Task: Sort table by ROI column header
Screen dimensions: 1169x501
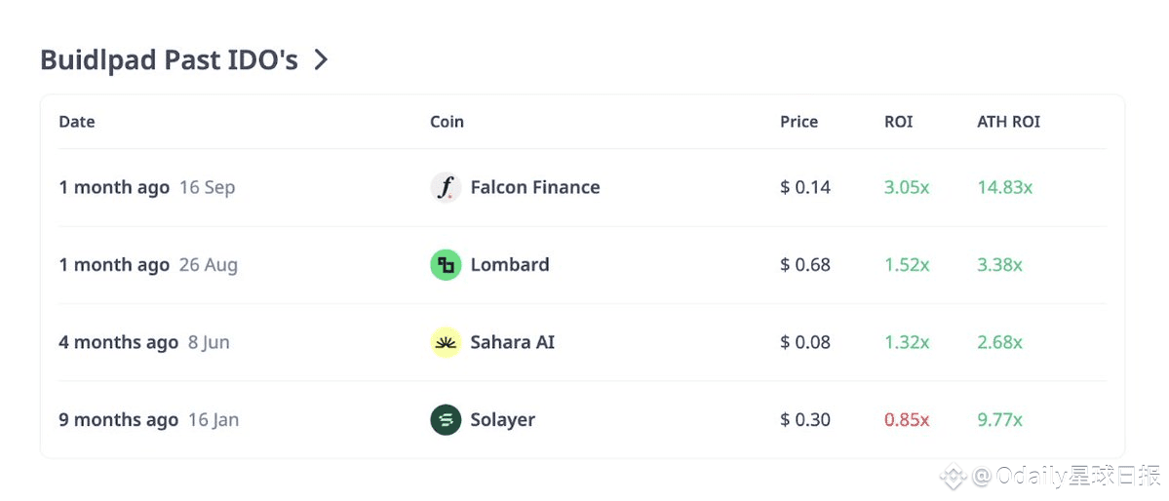Action: pyautogui.click(x=898, y=122)
